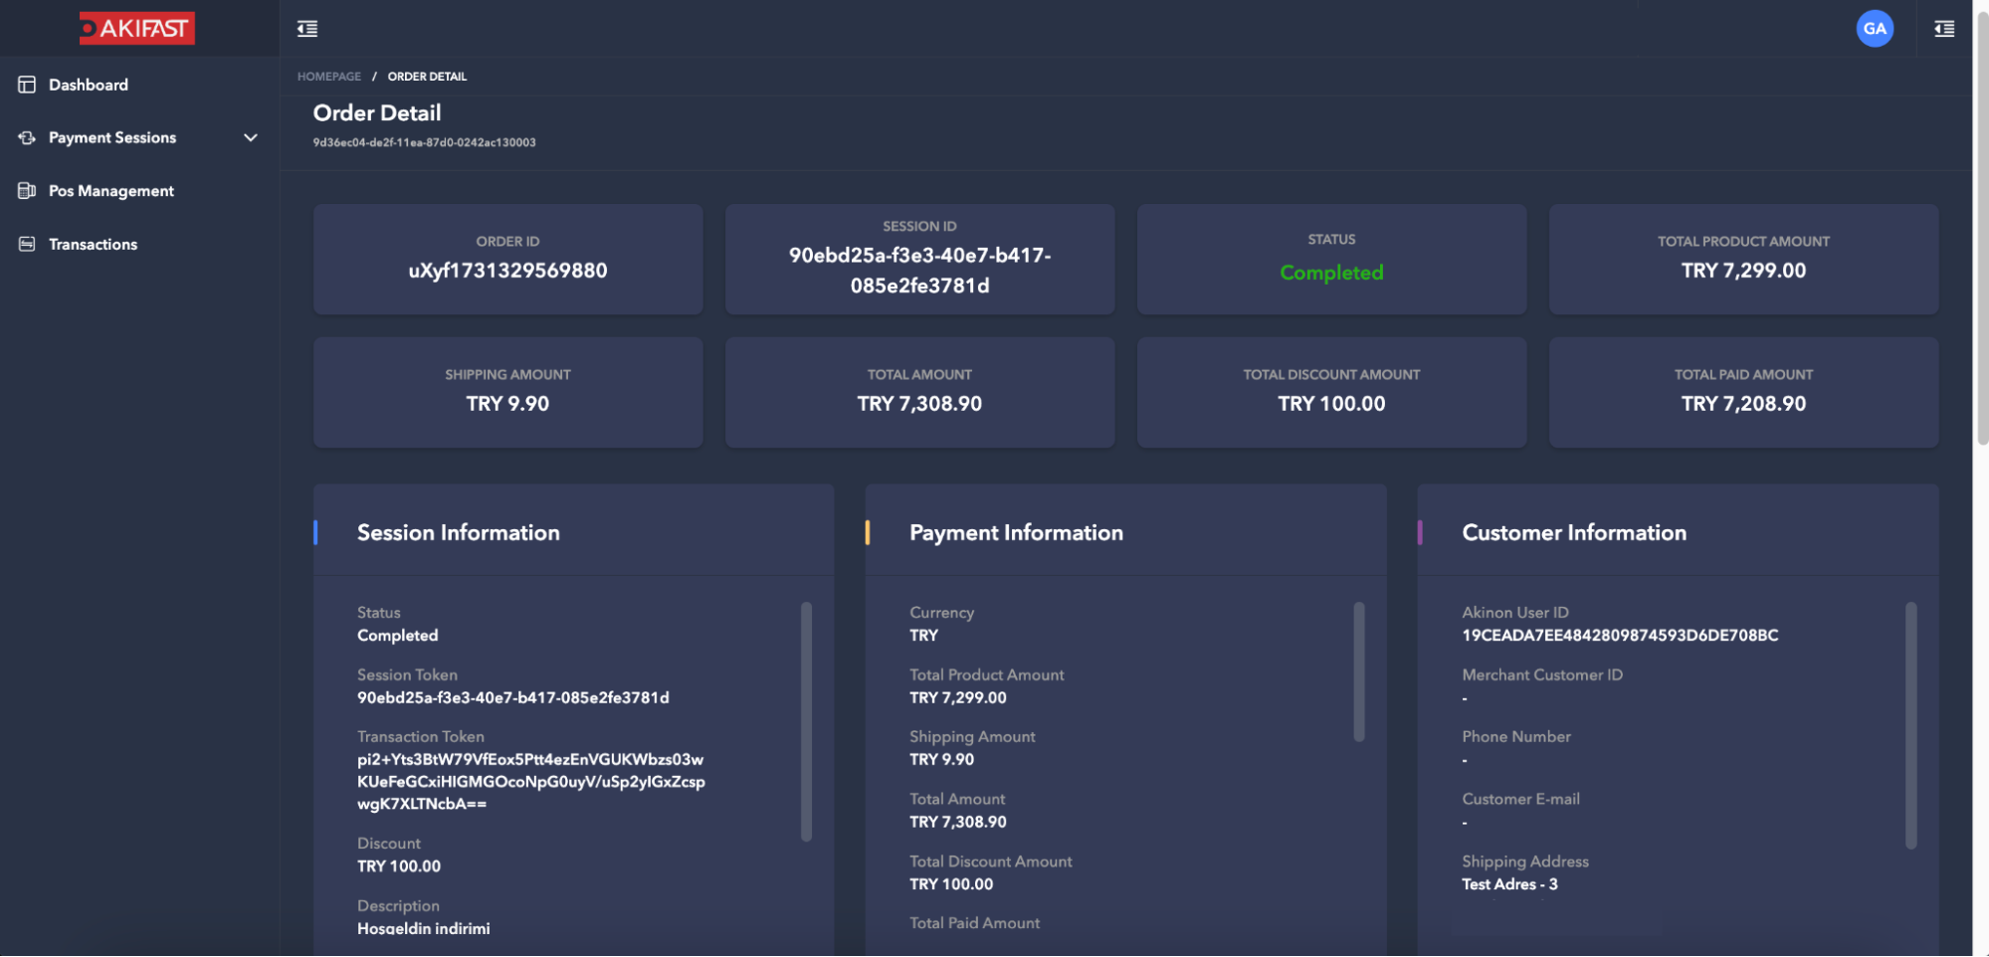Click the Customer Information panel scrollbar

(1910, 725)
